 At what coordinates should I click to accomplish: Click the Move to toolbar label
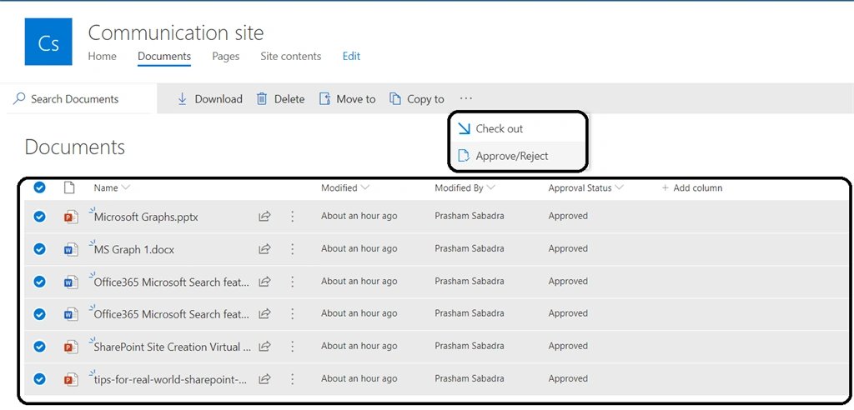[x=356, y=99]
